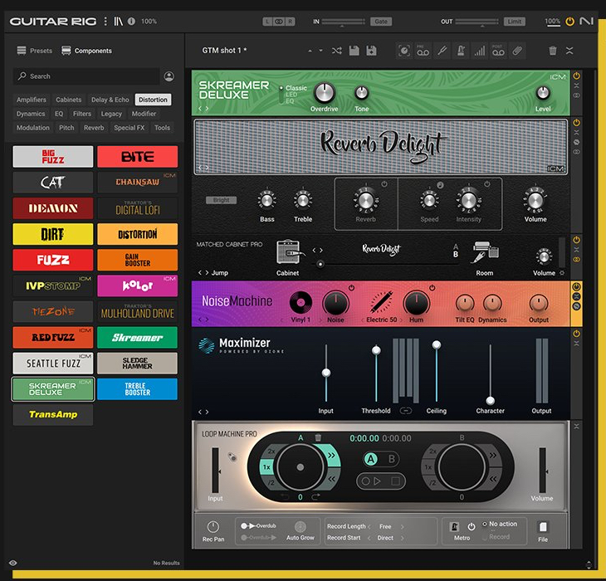Save preset as new with save-as icon
This screenshot has width=606, height=581.
(x=371, y=51)
